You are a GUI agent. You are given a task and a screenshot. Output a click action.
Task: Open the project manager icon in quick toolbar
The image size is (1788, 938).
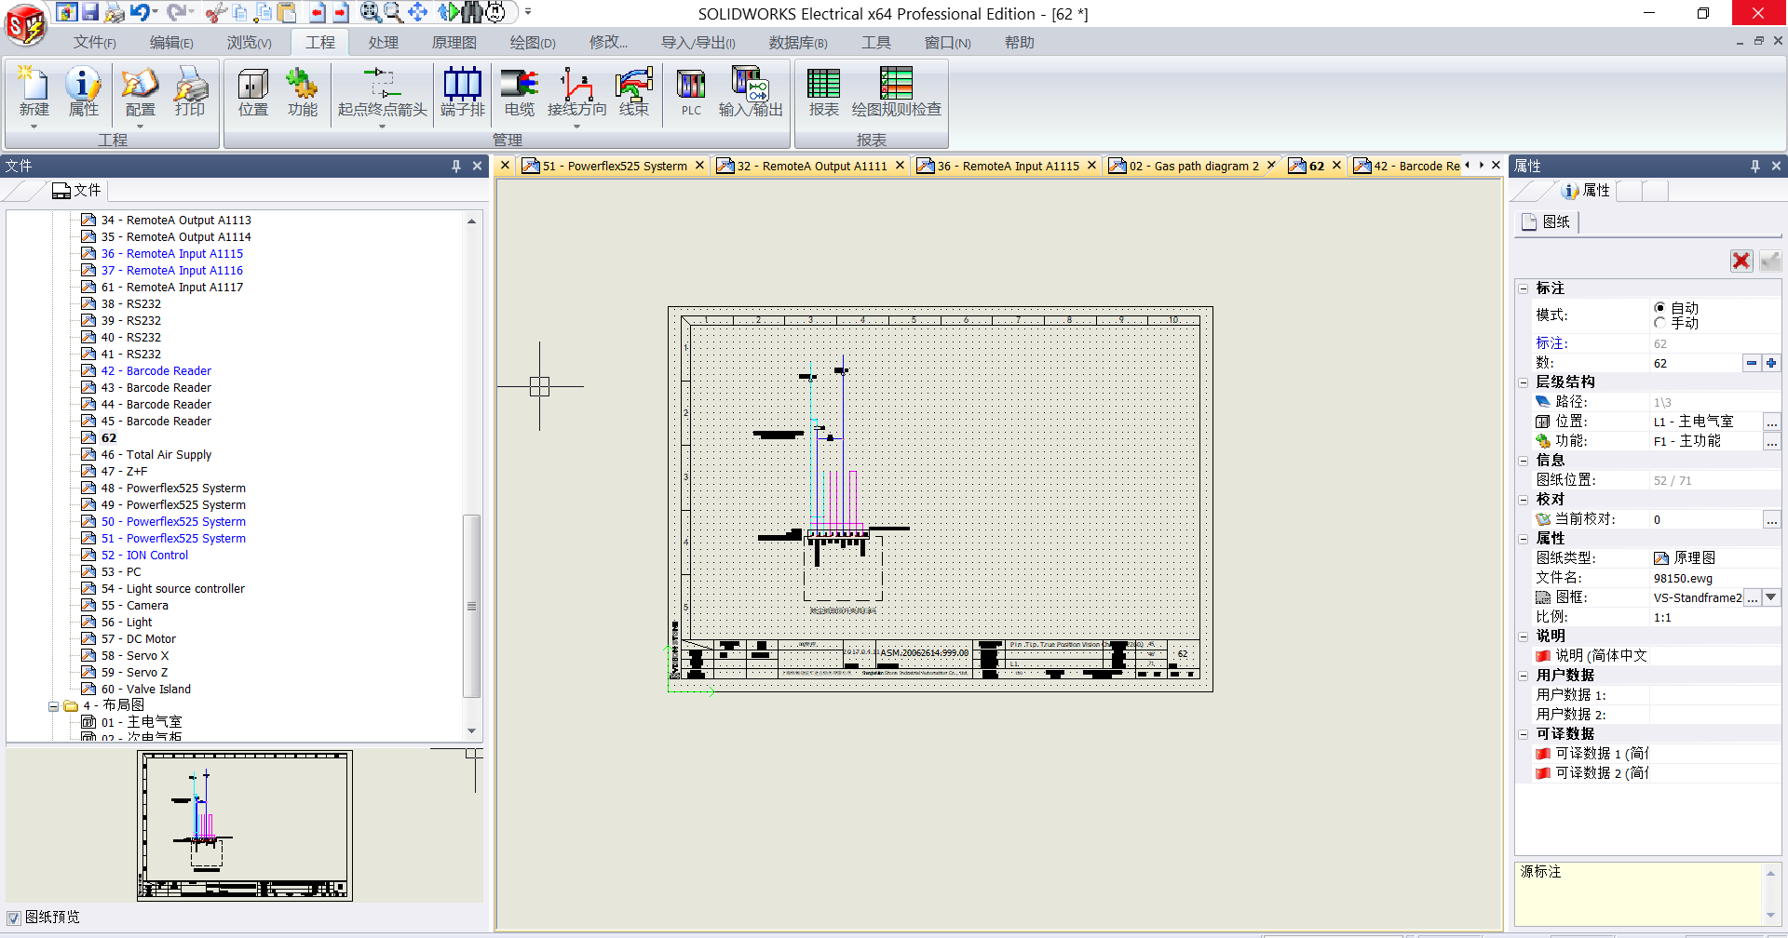point(66,12)
